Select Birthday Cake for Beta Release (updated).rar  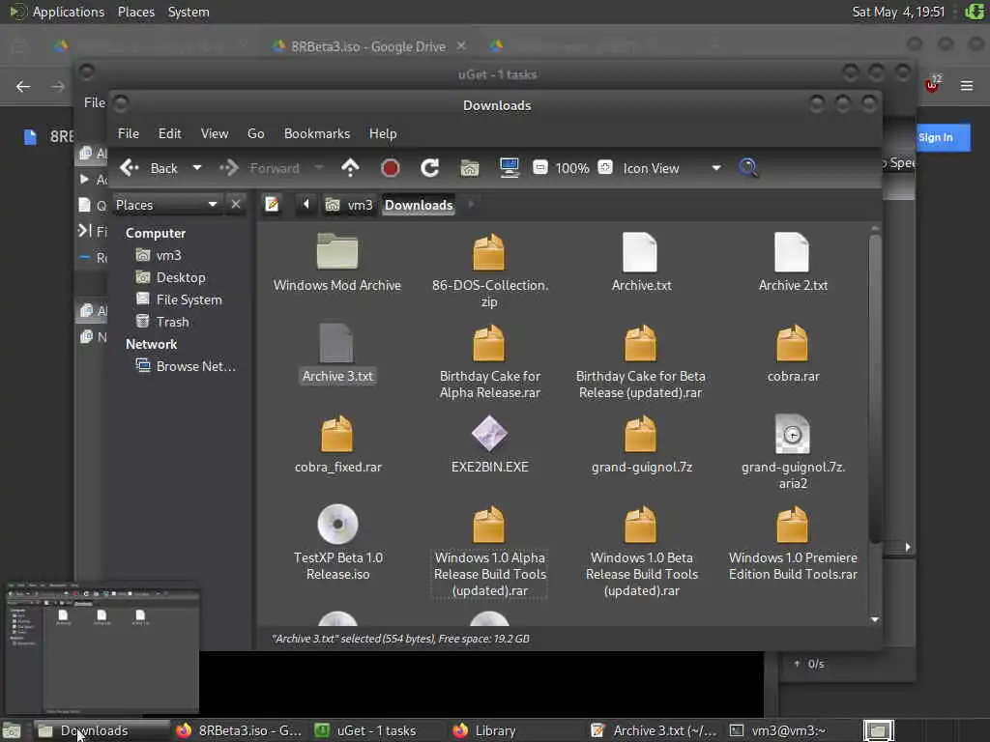(641, 361)
